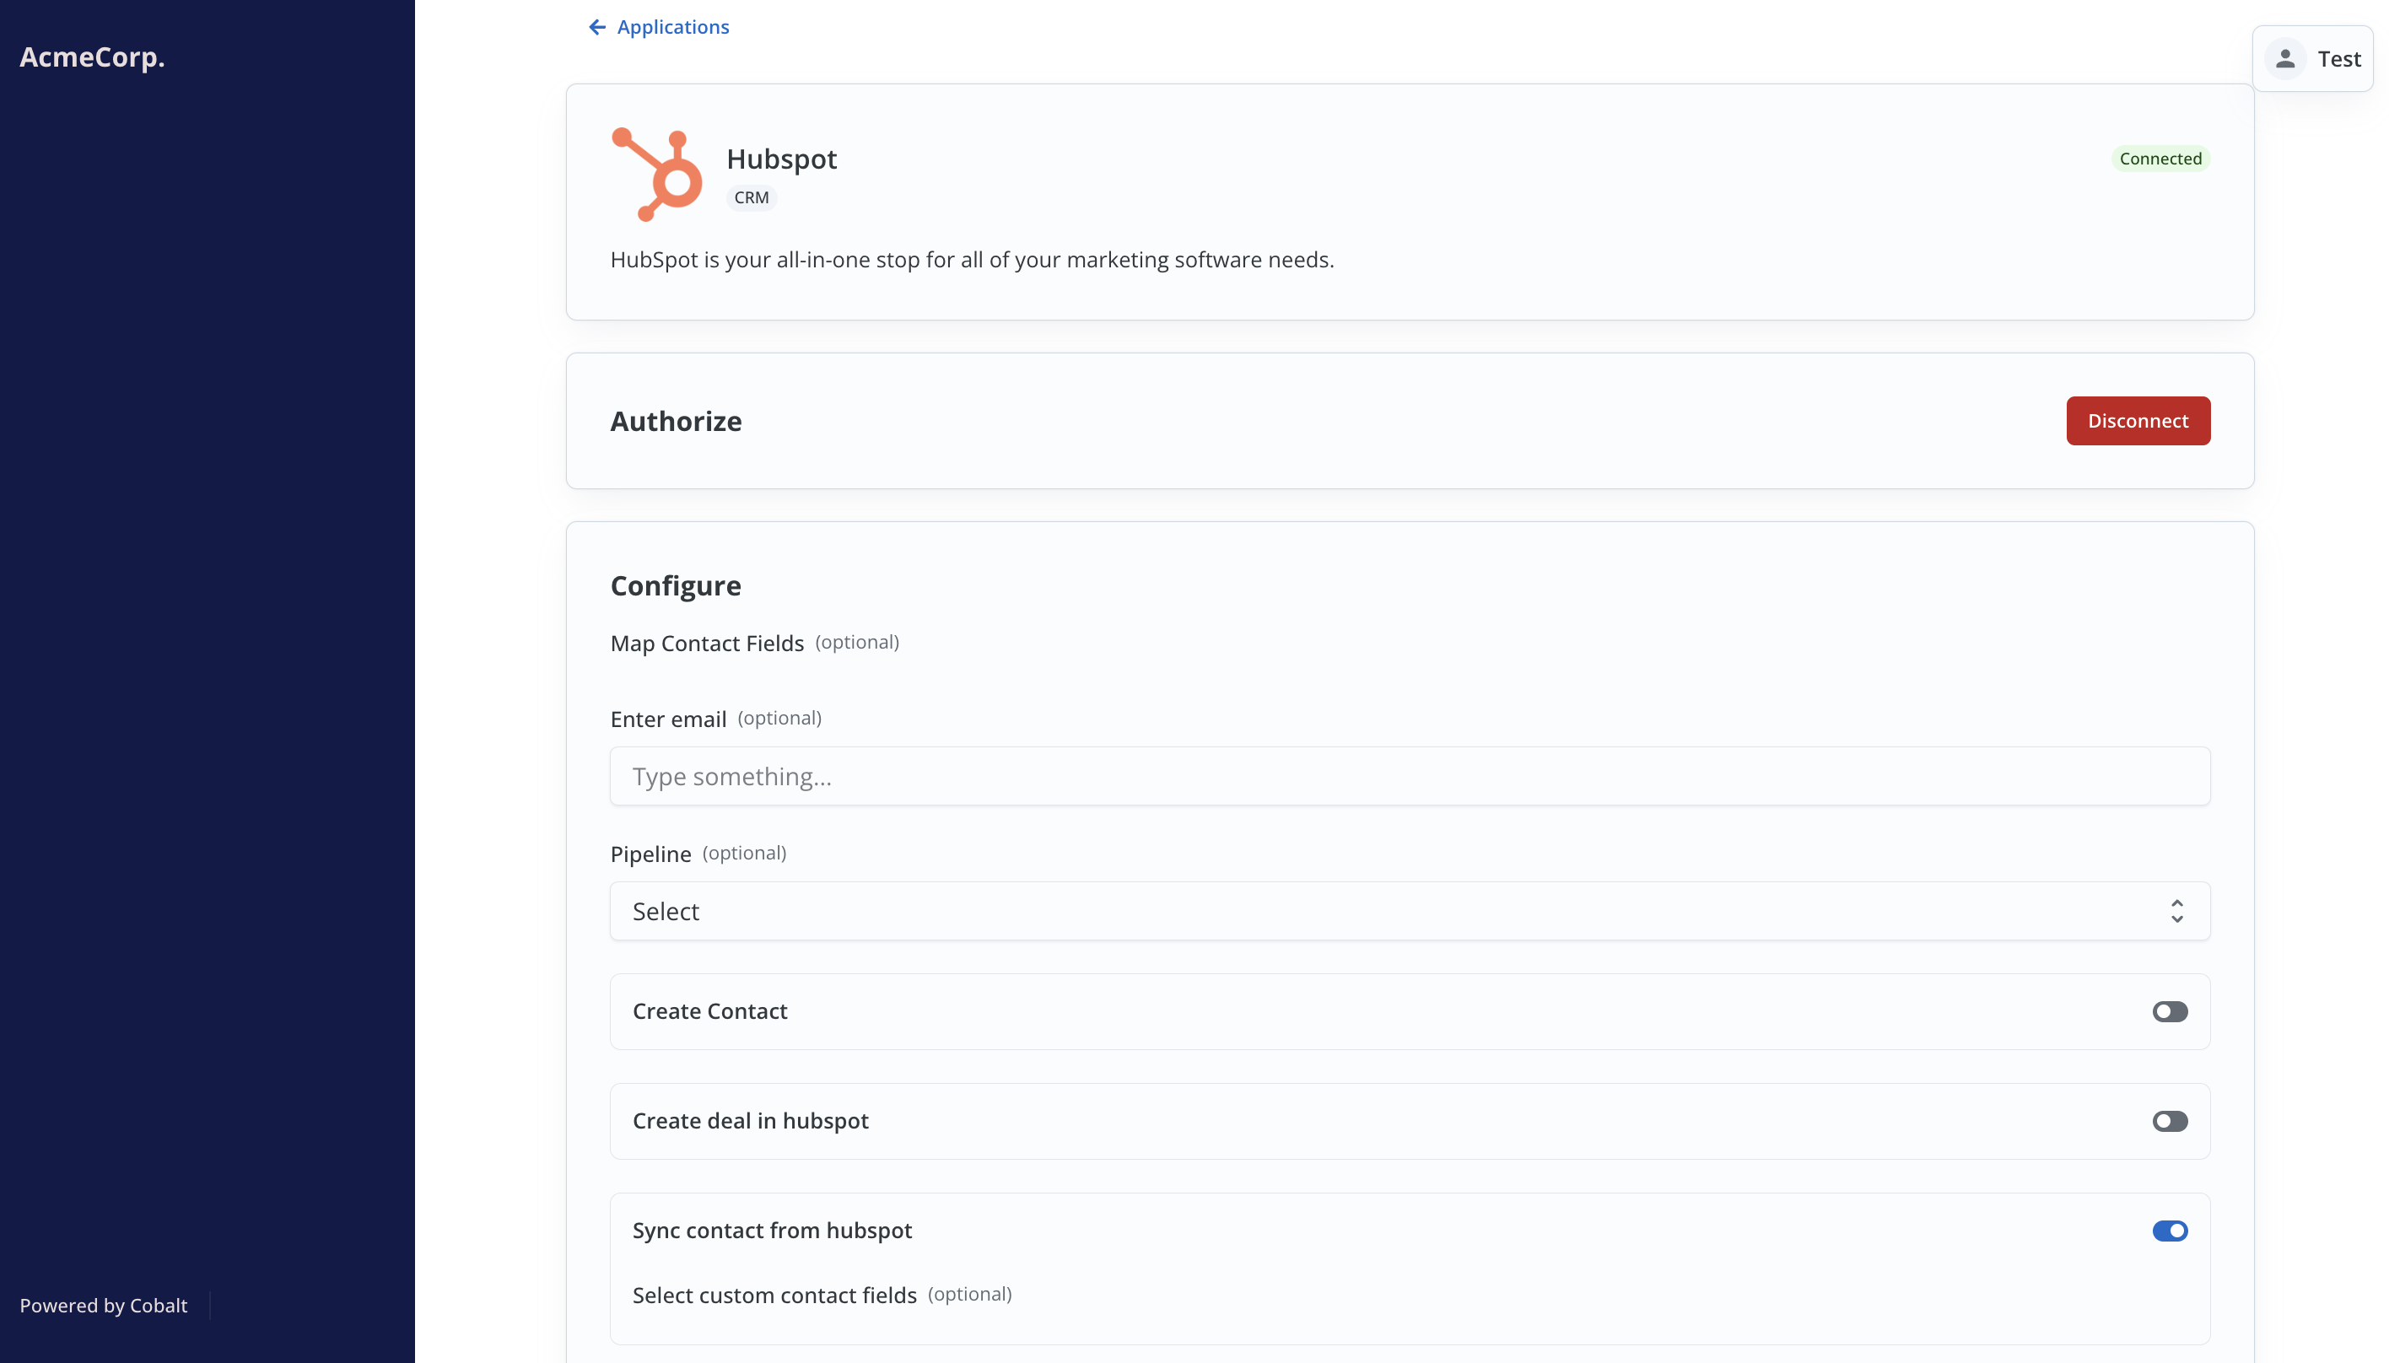Click the AcmeCorp logo in the sidebar
This screenshot has width=2389, height=1363.
pos(93,57)
